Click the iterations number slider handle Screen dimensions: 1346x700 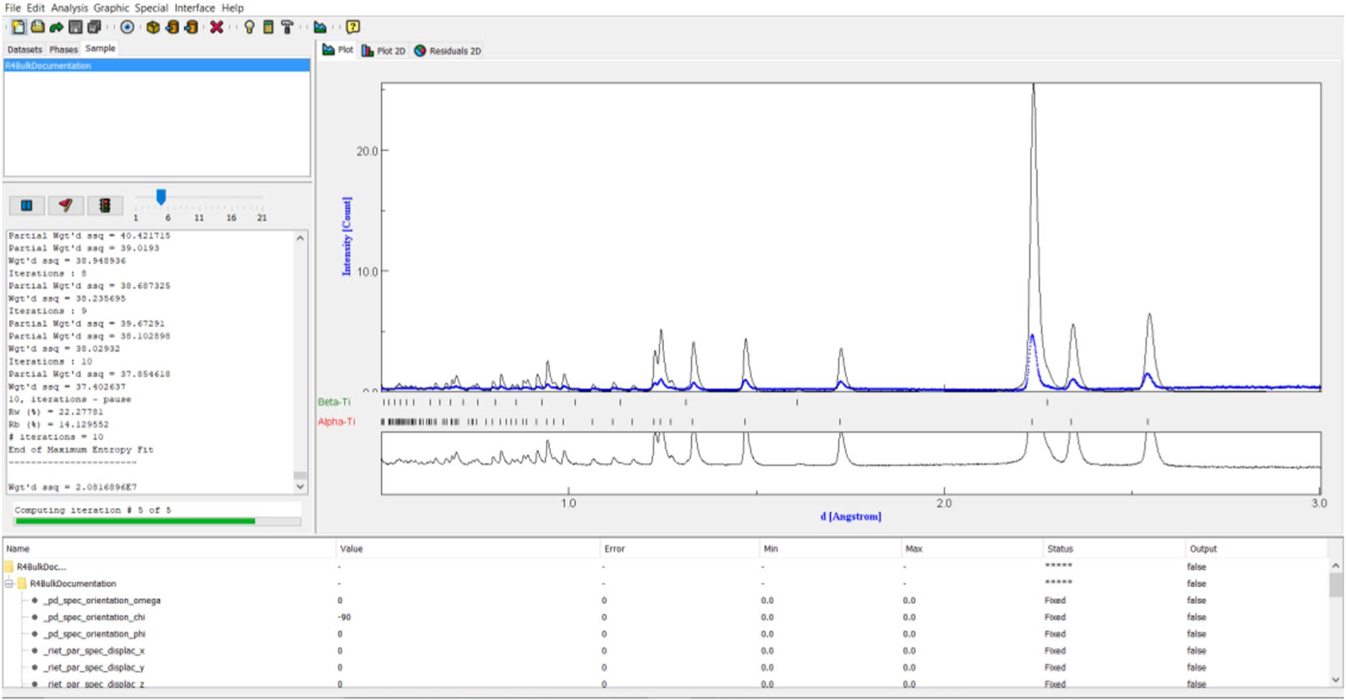point(161,197)
